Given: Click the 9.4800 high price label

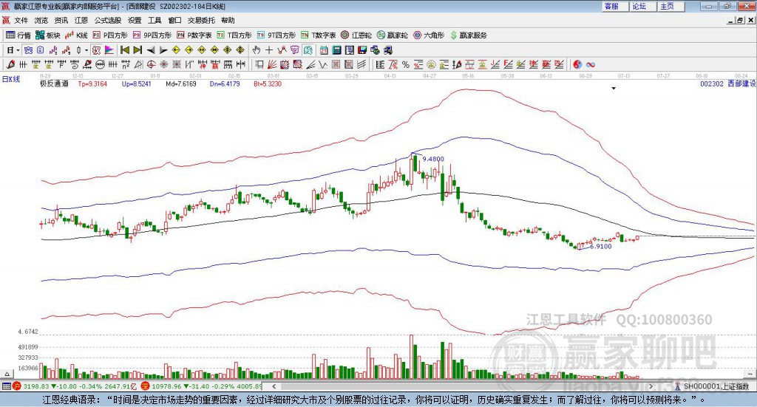Looking at the screenshot, I should pyautogui.click(x=433, y=159).
